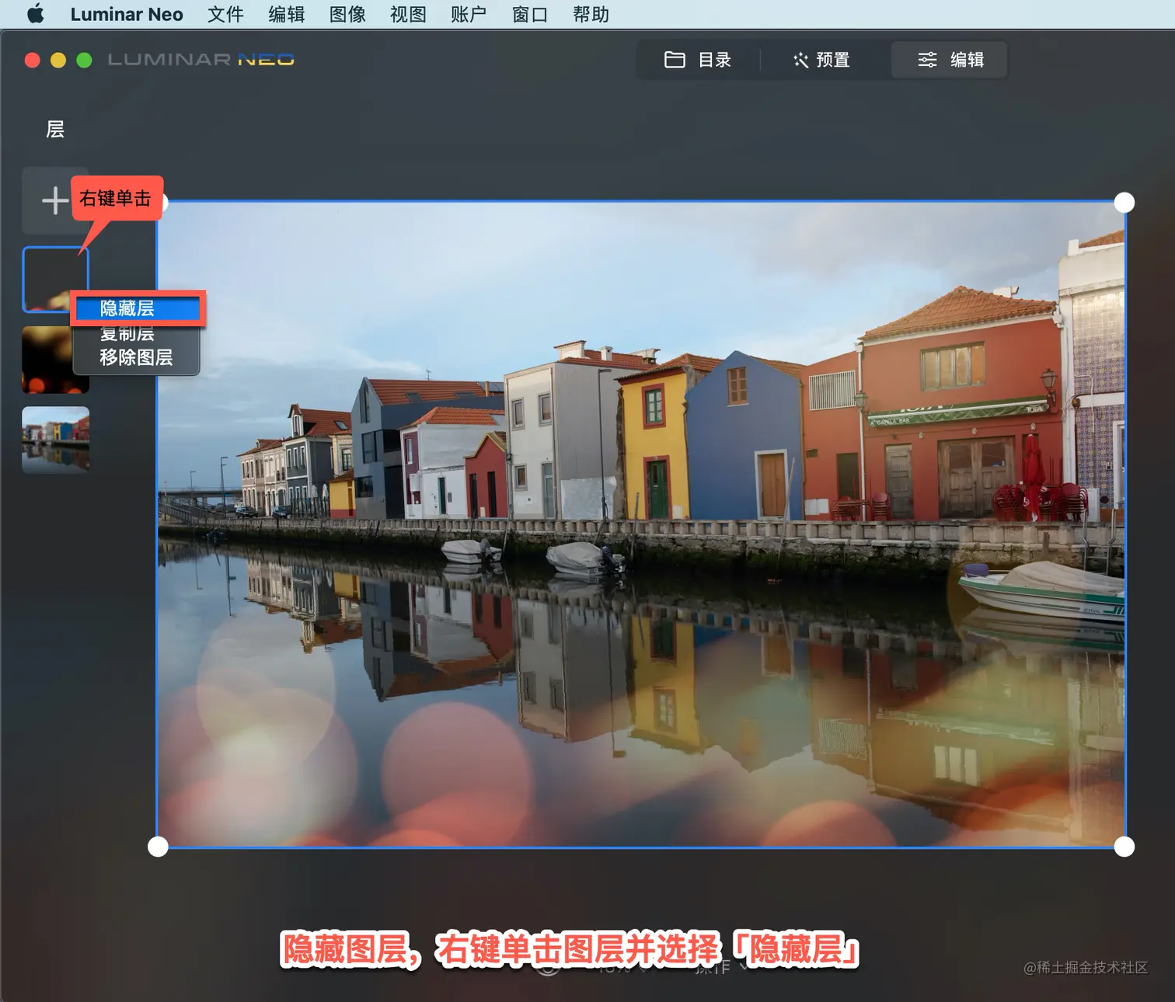1175x1002 pixels.
Task: Select the bokeh lights layer thumbnail
Action: tap(55, 360)
